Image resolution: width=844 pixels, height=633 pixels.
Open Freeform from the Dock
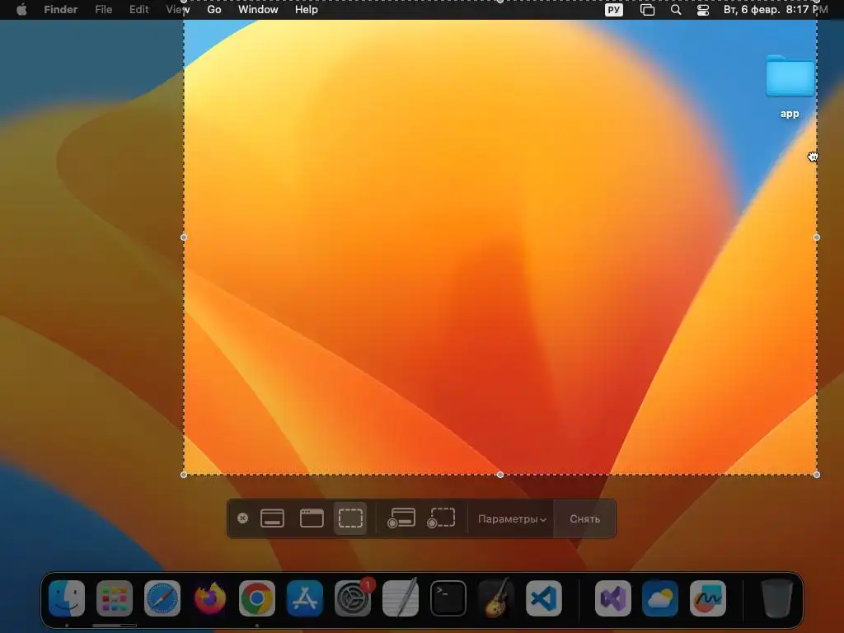(708, 598)
